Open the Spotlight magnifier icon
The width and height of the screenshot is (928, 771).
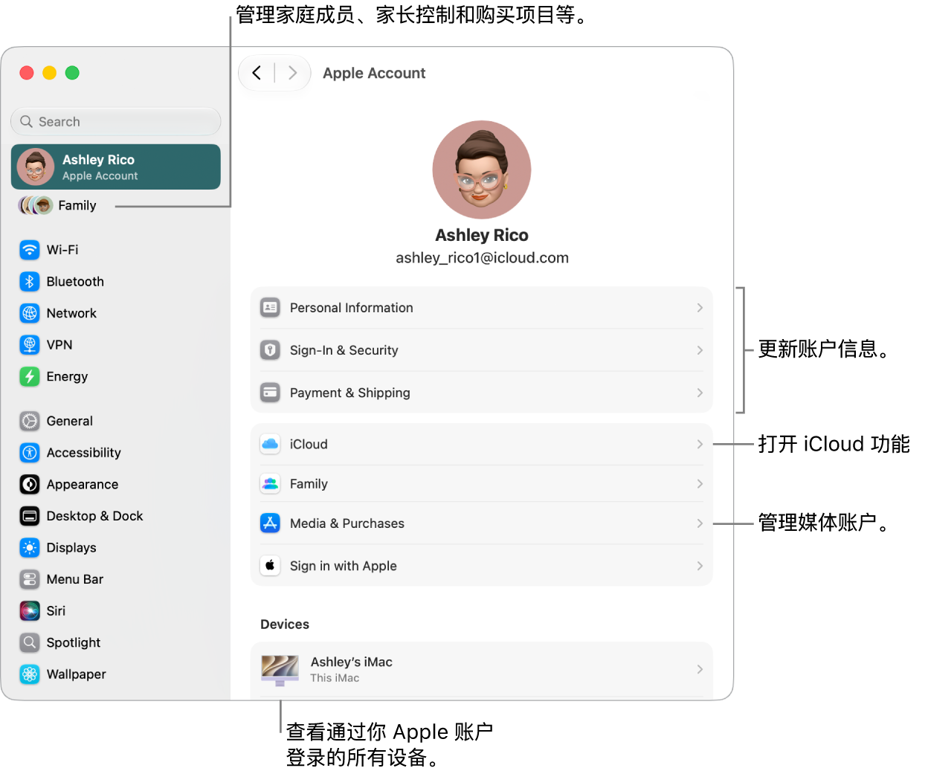coord(30,642)
